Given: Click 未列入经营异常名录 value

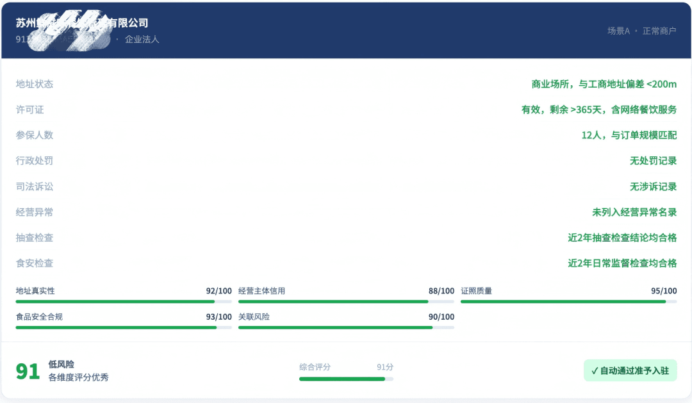Looking at the screenshot, I should point(634,212).
